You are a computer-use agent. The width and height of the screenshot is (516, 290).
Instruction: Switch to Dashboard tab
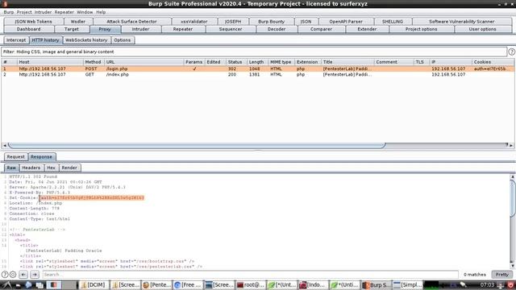pos(29,29)
